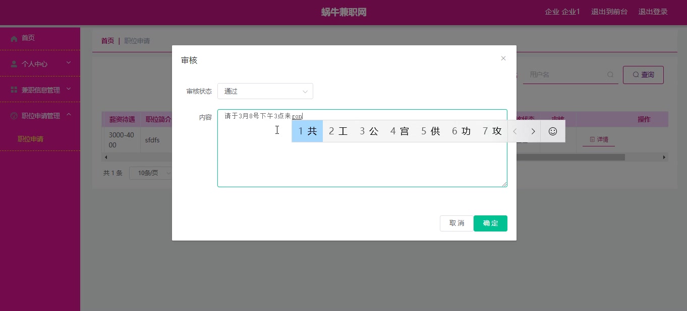The height and width of the screenshot is (311, 687).
Task: Expand 个人中心 sidebar menu
Action: point(40,64)
